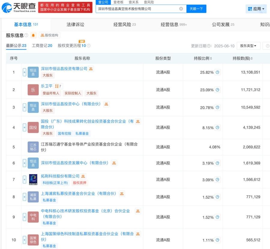Switch to 基本信息 tab

point(26,25)
